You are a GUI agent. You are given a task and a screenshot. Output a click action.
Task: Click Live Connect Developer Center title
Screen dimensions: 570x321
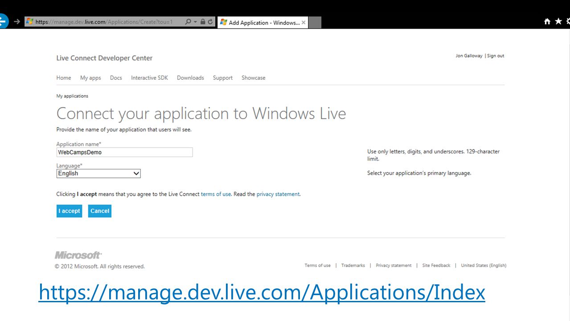tap(104, 58)
